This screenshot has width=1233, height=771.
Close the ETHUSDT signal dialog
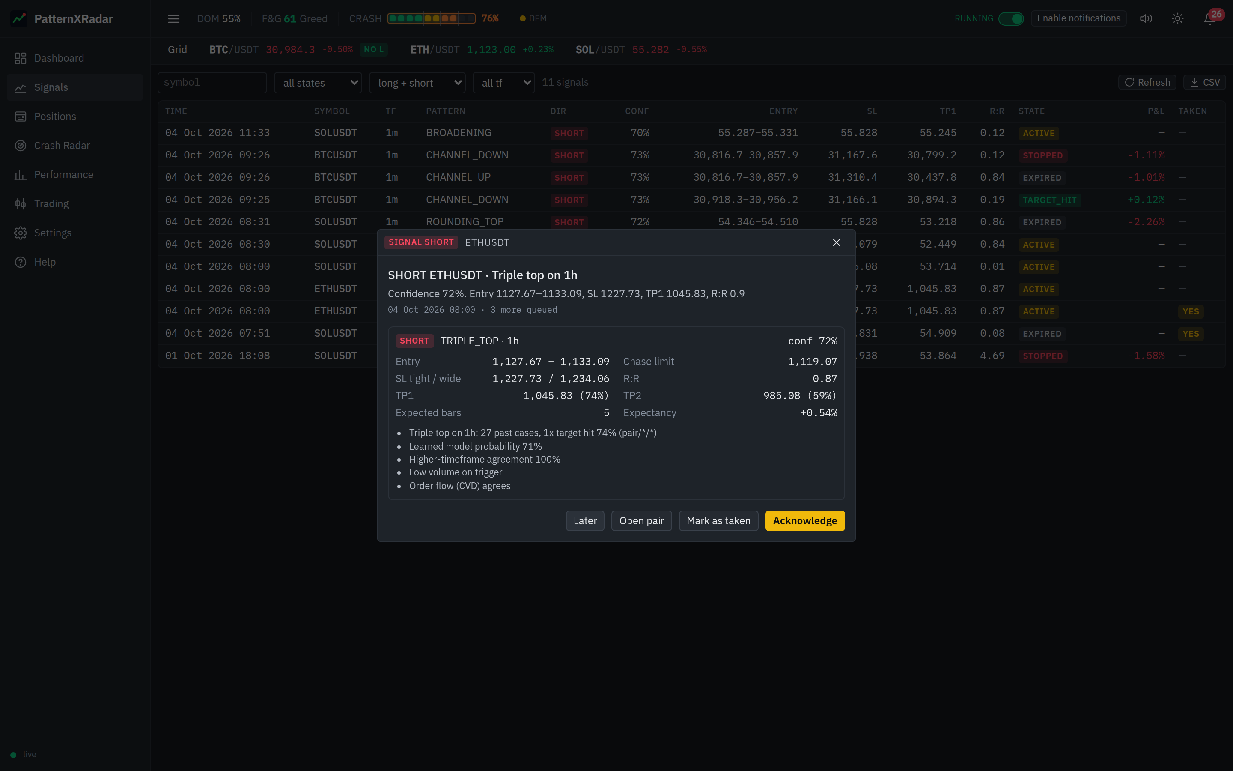(836, 242)
